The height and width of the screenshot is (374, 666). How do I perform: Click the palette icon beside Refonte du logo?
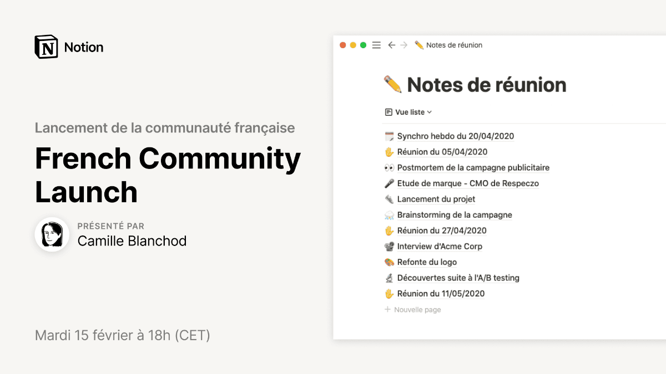pos(389,262)
